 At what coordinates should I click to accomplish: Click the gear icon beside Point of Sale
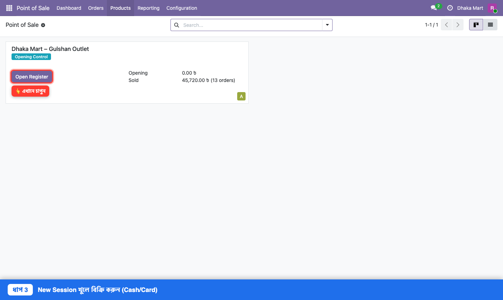(43, 25)
